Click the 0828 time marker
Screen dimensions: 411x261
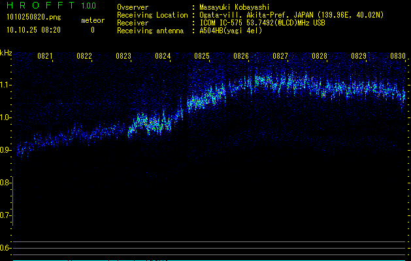tap(320, 56)
